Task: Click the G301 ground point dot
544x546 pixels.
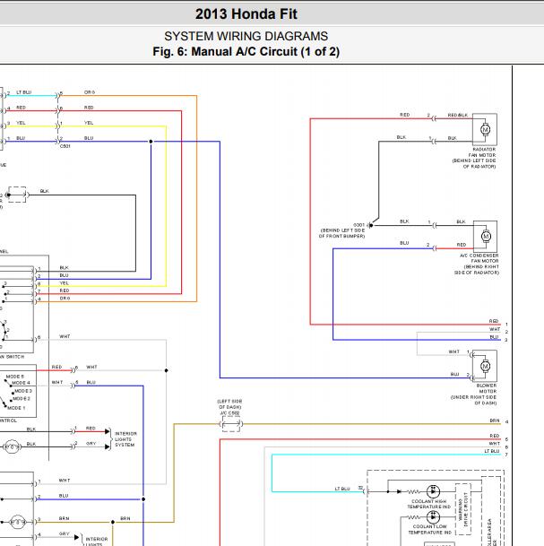Action: click(371, 225)
